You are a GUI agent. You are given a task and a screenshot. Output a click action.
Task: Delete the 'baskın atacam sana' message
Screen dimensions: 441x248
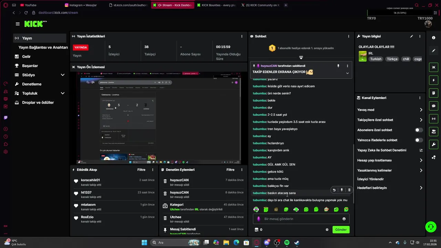349,190
